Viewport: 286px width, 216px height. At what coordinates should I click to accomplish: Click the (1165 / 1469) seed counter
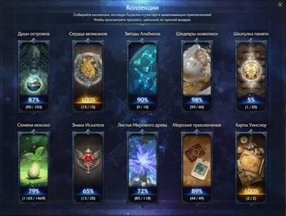(34, 198)
